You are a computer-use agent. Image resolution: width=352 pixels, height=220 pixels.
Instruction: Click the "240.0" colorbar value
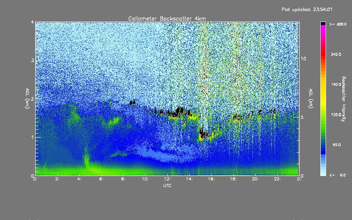click(336, 54)
